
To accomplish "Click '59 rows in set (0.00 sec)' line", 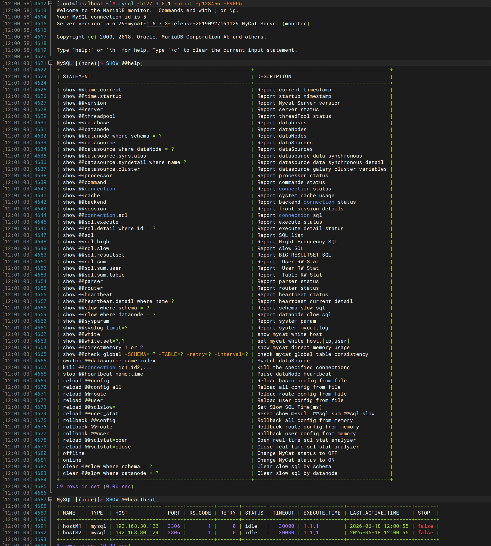I will 95,486.
